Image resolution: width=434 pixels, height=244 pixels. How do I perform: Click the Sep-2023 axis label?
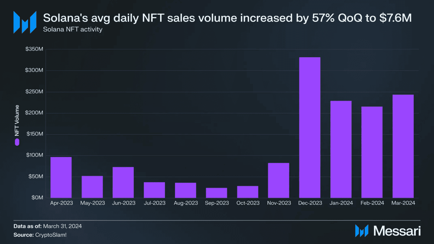[217, 203]
